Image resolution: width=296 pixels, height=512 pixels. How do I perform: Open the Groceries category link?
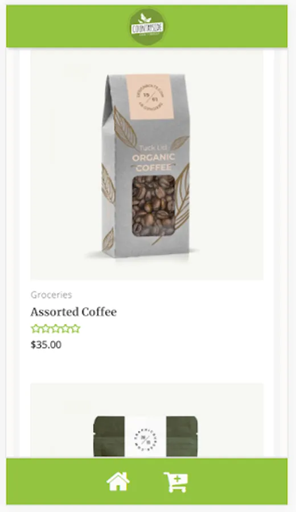point(51,295)
